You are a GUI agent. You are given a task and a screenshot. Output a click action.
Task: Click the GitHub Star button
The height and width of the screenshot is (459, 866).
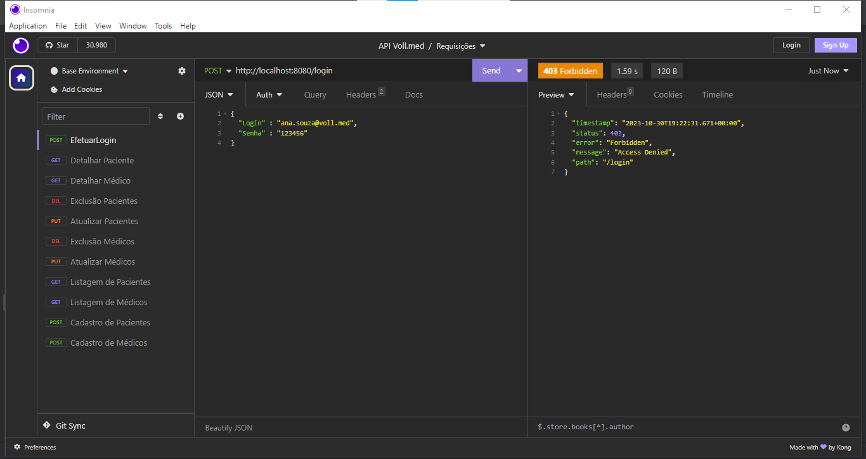[x=57, y=46]
